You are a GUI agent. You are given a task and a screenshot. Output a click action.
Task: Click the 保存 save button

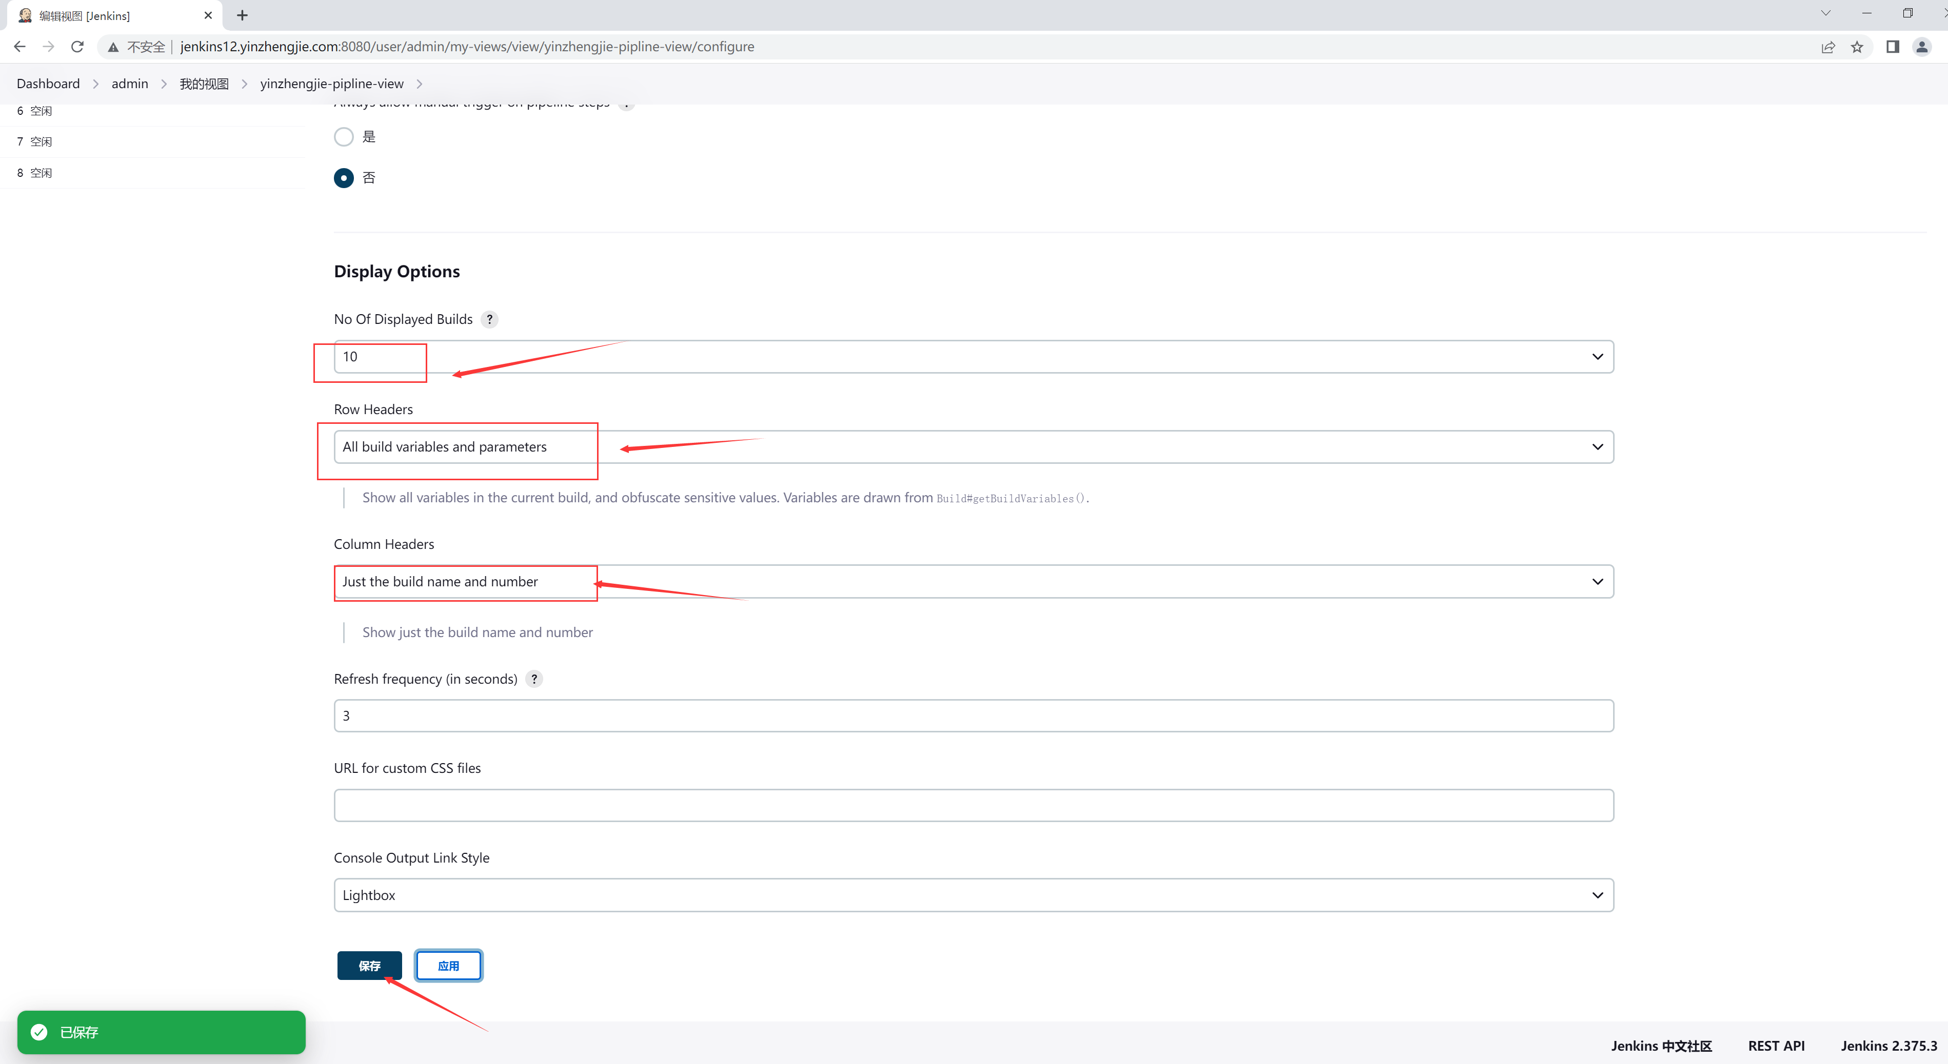pyautogui.click(x=369, y=966)
